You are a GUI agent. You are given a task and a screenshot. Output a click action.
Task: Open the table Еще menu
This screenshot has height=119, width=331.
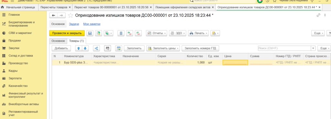click(324, 48)
